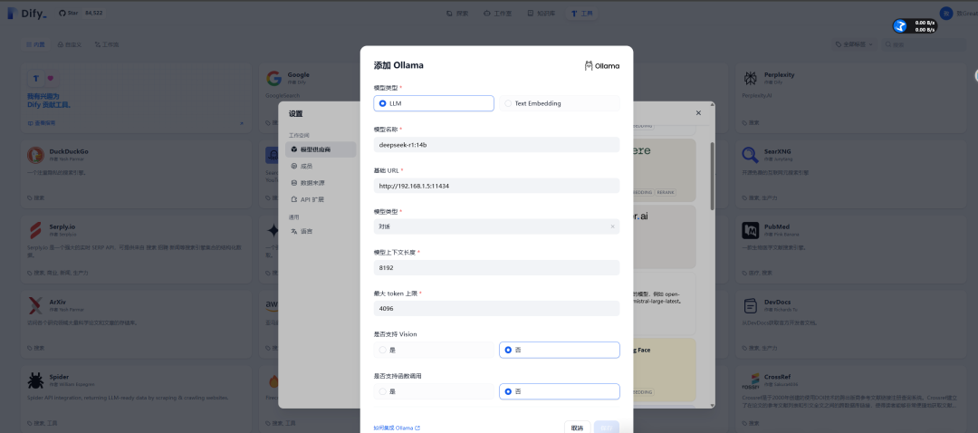Click the model name field deepseek-r1:14b

tap(496, 145)
